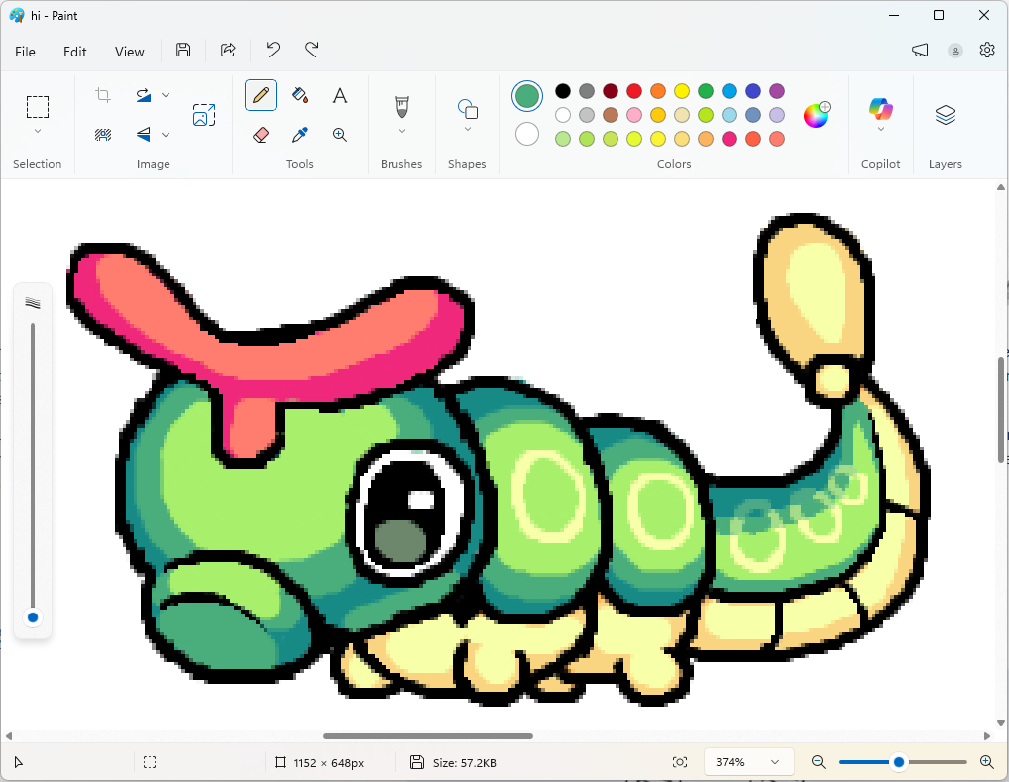Screen dimensions: 1009x782
Task: Click the Crop image icon
Action: point(103,95)
